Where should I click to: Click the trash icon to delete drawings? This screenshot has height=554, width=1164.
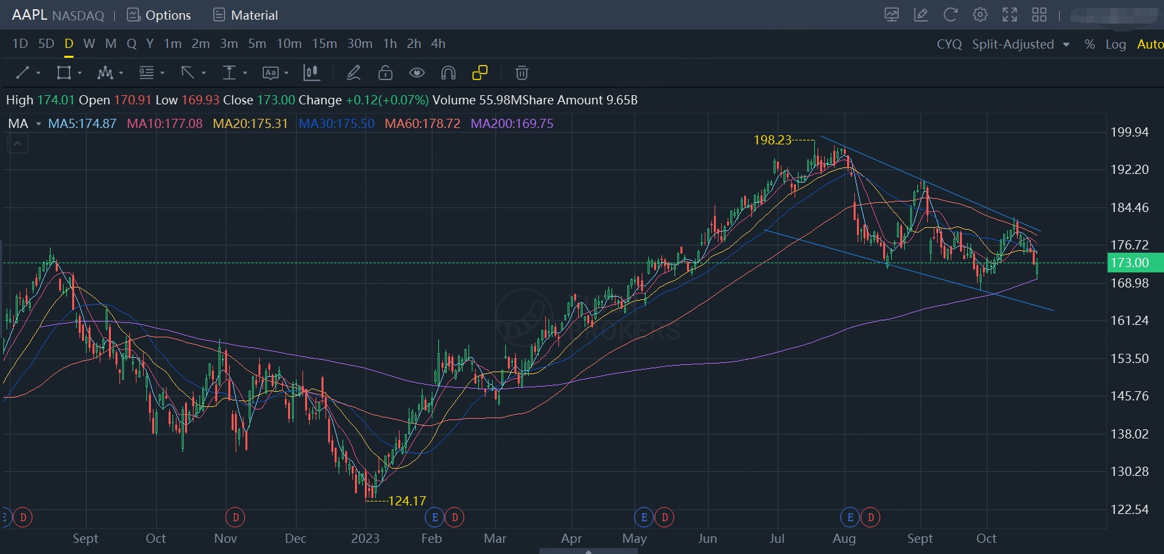pyautogui.click(x=522, y=73)
